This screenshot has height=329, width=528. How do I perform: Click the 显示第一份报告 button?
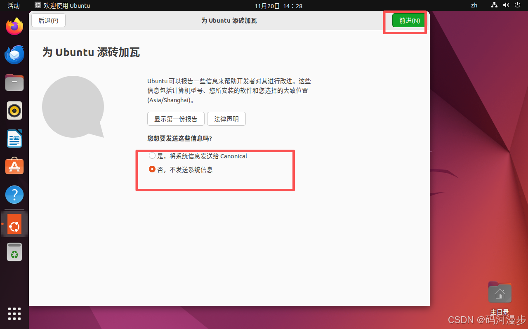point(176,119)
